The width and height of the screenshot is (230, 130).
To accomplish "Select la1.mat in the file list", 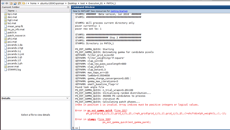I will point(12,23).
